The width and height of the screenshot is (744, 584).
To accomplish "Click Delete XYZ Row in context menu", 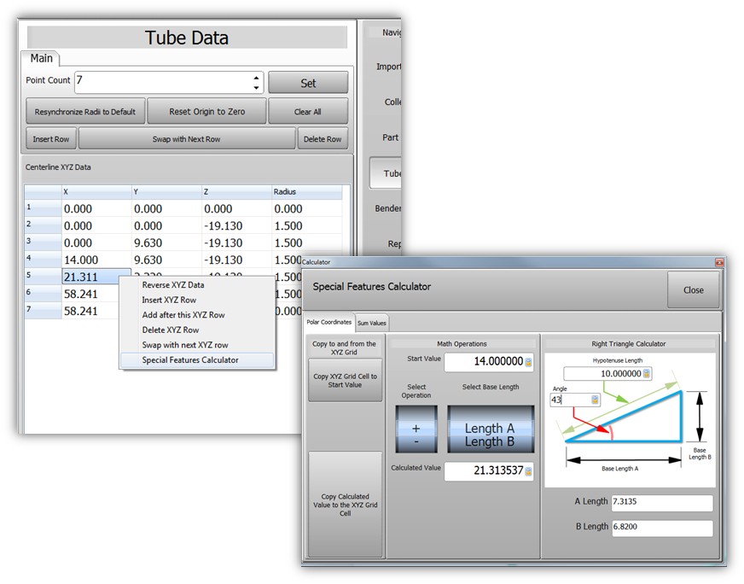I will 171,330.
